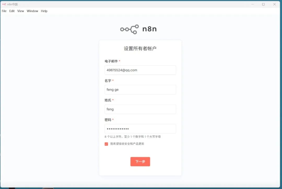Click the 下一步 next button
The image size is (282, 189).
[140, 162]
